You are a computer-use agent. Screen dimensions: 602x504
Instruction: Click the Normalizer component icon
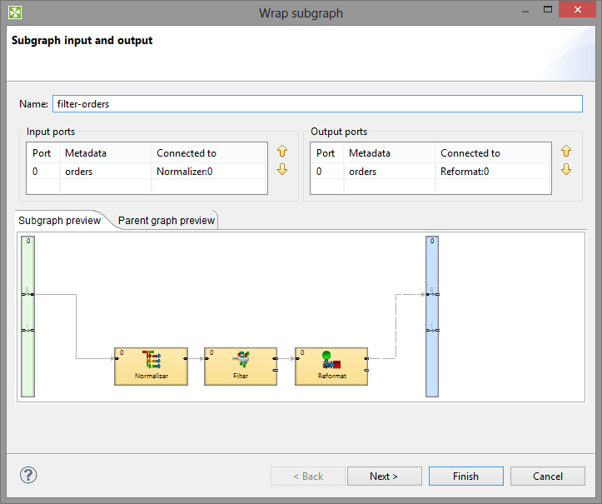[151, 360]
